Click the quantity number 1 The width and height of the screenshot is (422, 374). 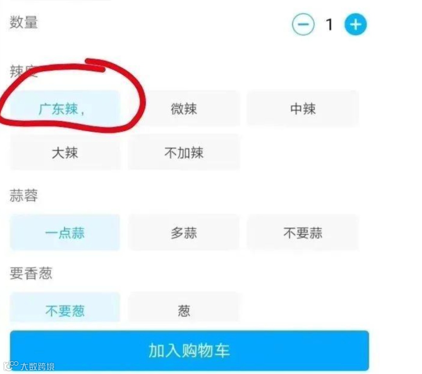click(329, 25)
